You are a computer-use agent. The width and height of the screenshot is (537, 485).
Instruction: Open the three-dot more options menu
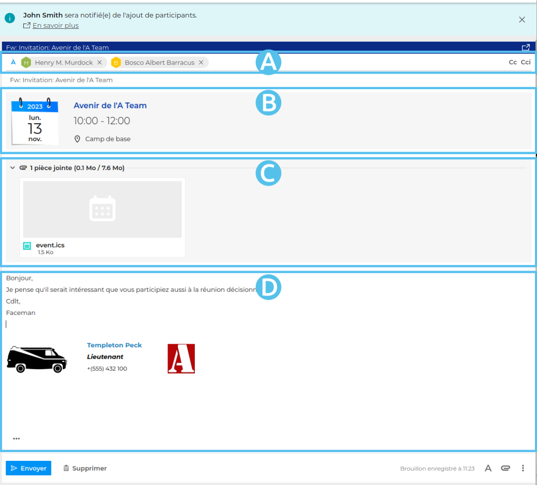coord(523,468)
